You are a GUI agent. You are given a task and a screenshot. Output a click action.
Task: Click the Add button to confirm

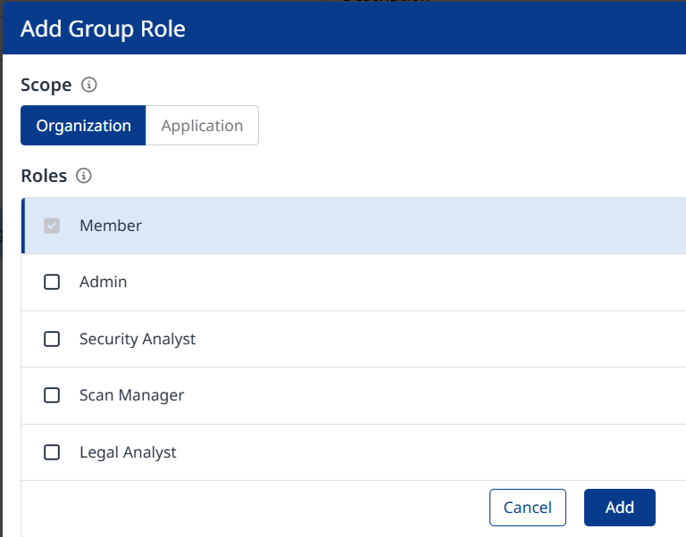619,508
